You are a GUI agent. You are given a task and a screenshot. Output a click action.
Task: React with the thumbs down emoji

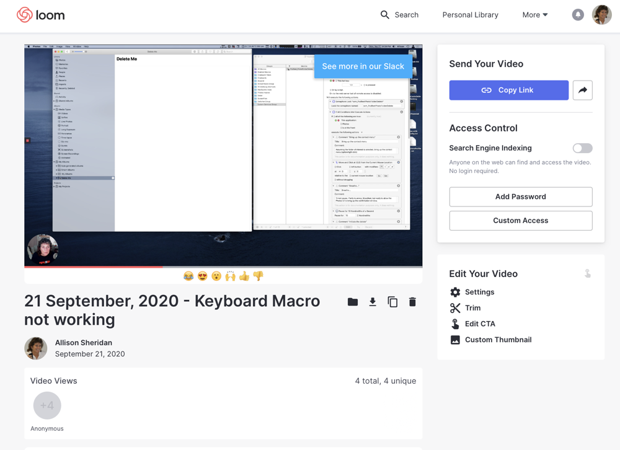258,276
